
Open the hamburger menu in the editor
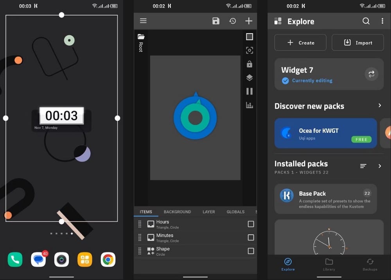click(x=143, y=21)
